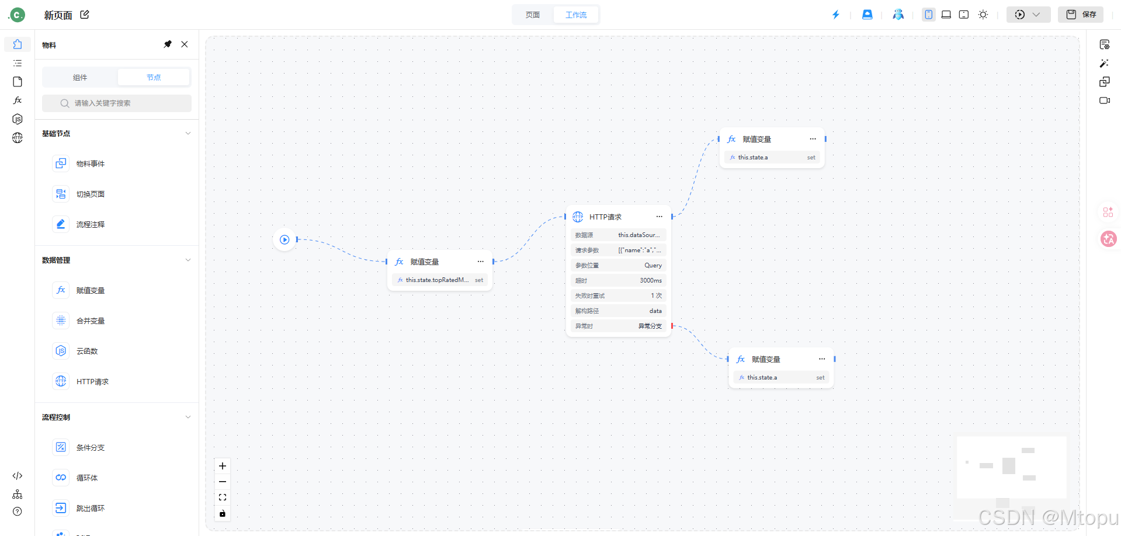
Task: Select the HTTP请求 node's 数据源 row
Action: pos(619,235)
